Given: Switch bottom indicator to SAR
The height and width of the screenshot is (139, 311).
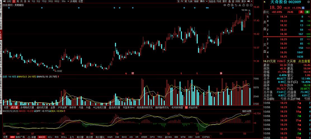Looking at the screenshot, I should click(x=197, y=137).
